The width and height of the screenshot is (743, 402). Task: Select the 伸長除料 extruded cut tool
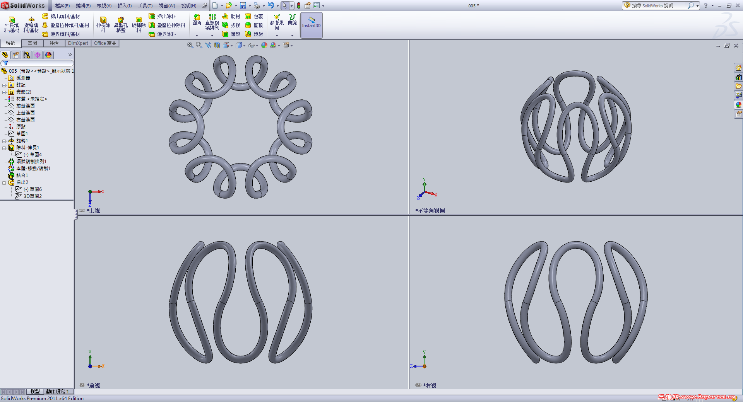click(x=103, y=25)
